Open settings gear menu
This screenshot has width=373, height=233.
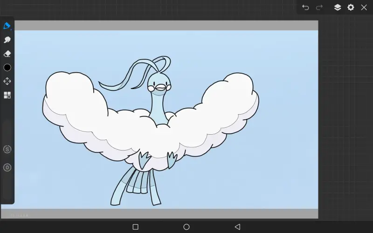351,7
